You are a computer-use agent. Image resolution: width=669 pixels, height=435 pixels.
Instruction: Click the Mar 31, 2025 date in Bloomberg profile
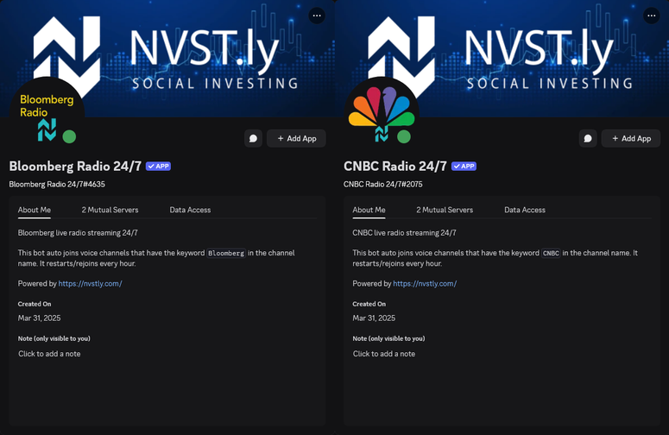pyautogui.click(x=39, y=318)
